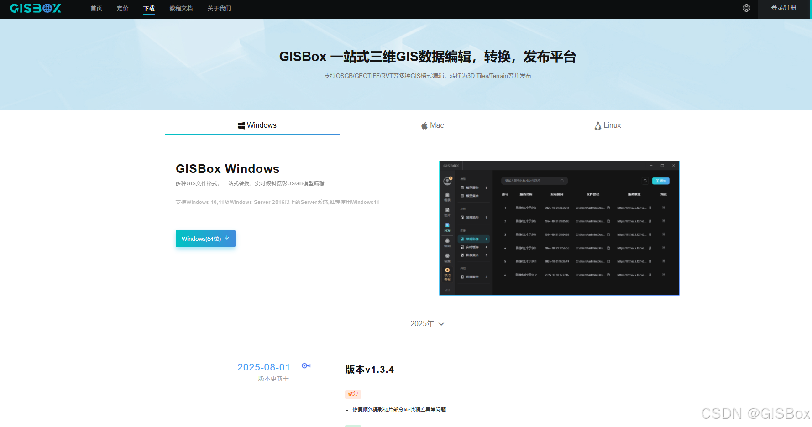This screenshot has width=812, height=427.
Task: Click the globe language icon
Action: click(x=746, y=8)
